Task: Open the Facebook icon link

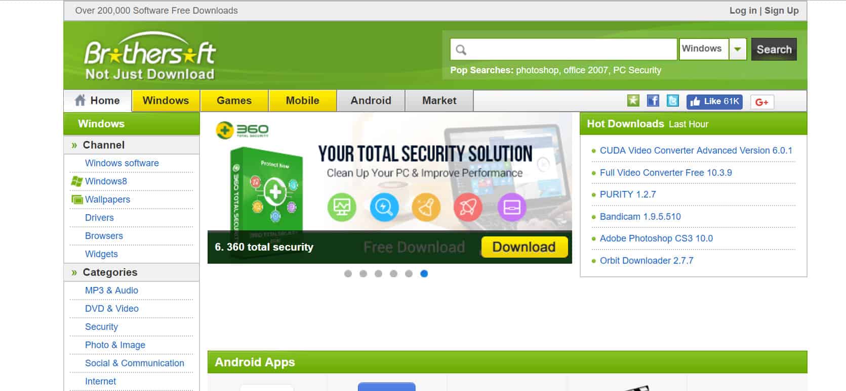Action: 653,101
